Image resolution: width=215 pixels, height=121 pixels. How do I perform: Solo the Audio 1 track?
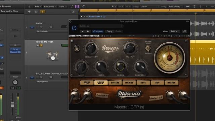point(41,27)
